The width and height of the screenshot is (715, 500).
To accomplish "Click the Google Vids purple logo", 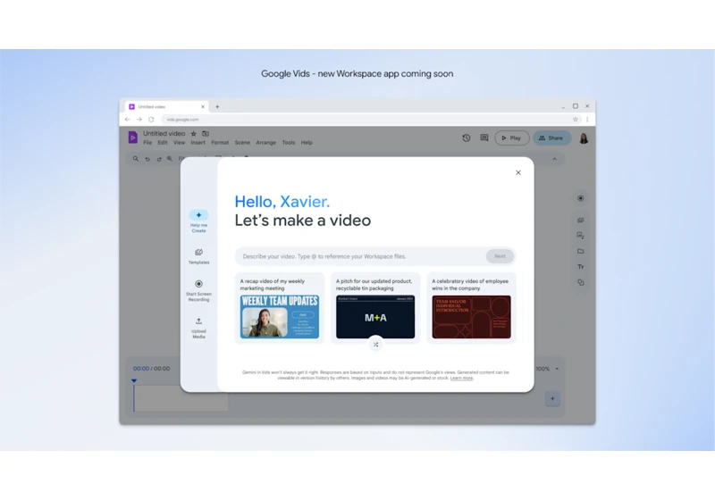I will tap(132, 137).
